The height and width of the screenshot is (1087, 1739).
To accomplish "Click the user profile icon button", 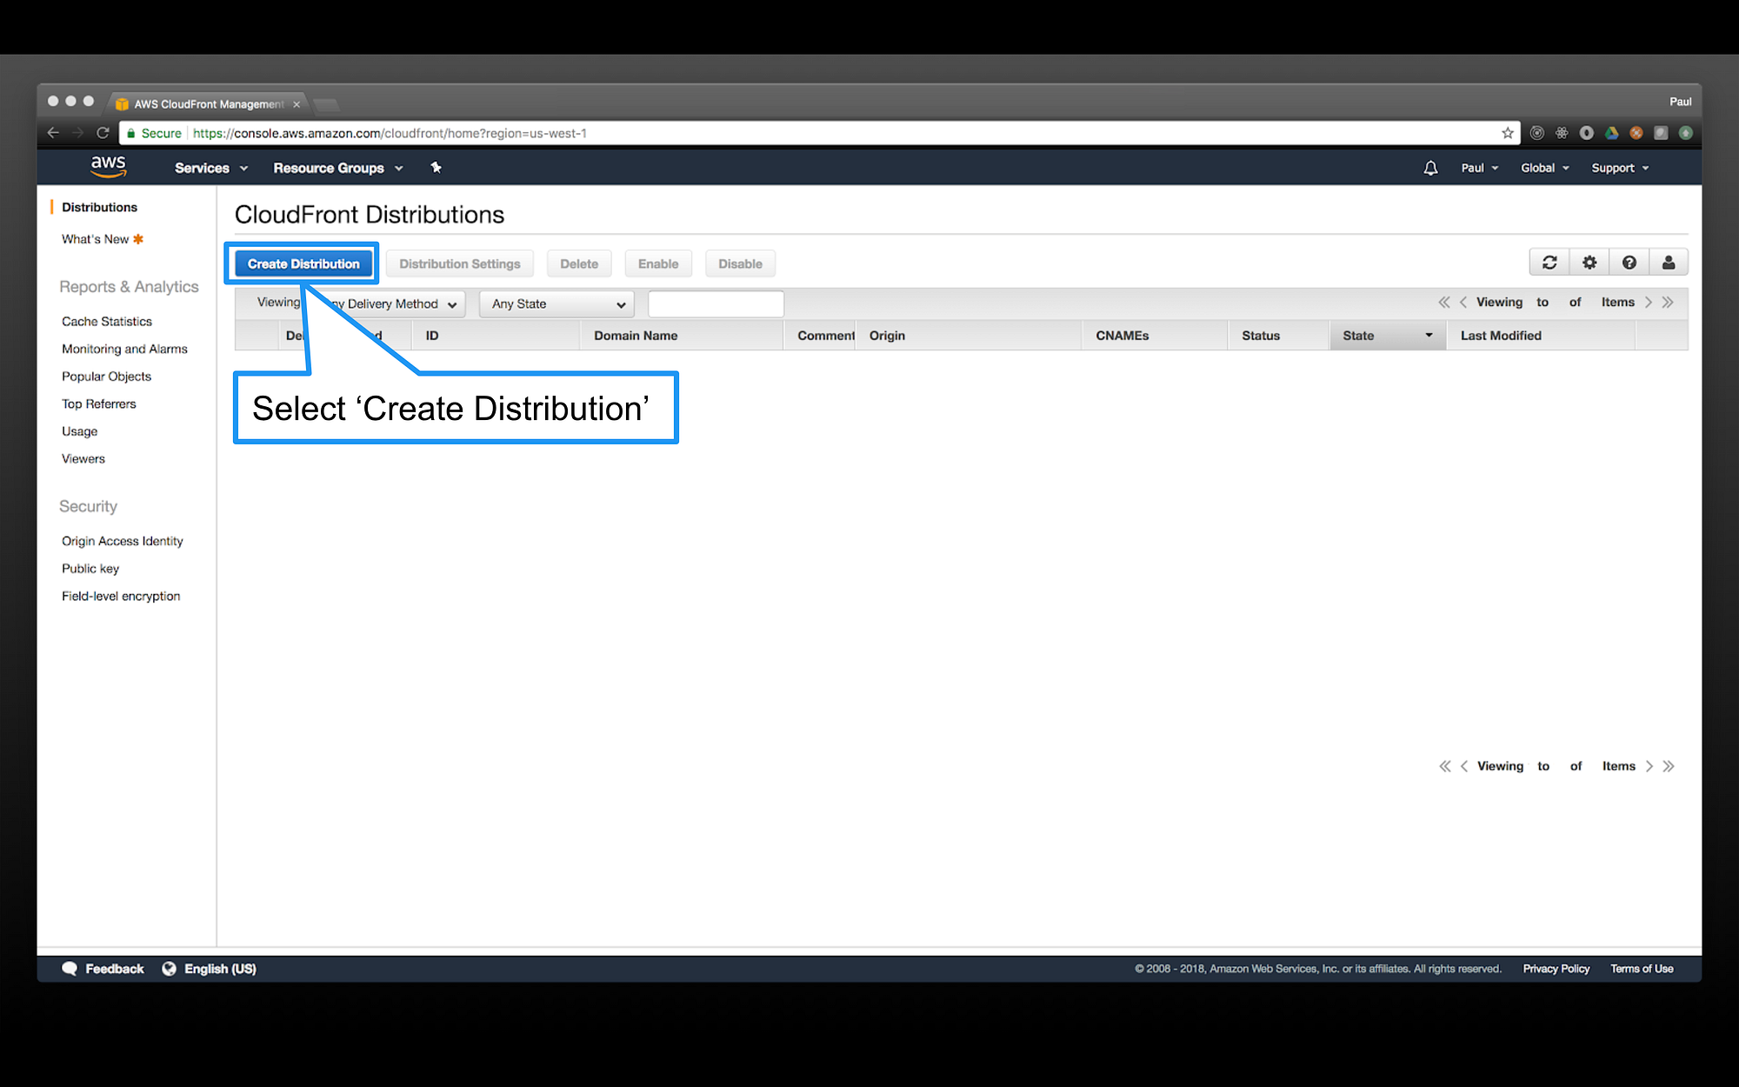I will click(x=1669, y=263).
